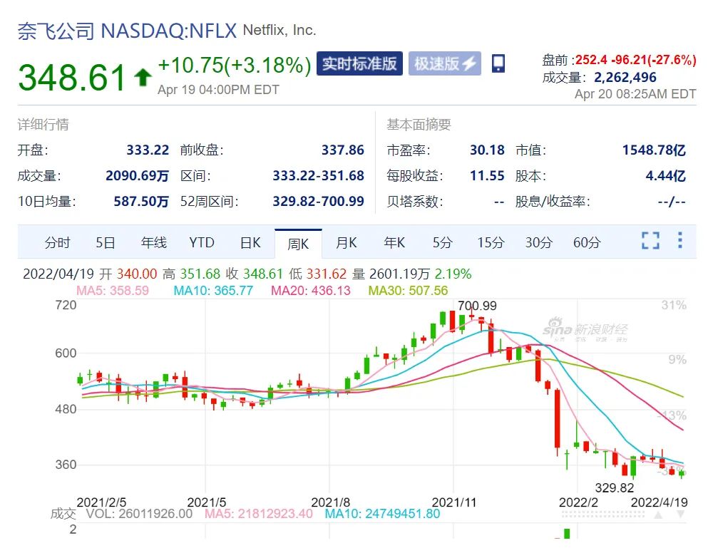Viewport: 713px width, 548px height.
Task: Select the 15分 interval tab
Action: click(490, 243)
